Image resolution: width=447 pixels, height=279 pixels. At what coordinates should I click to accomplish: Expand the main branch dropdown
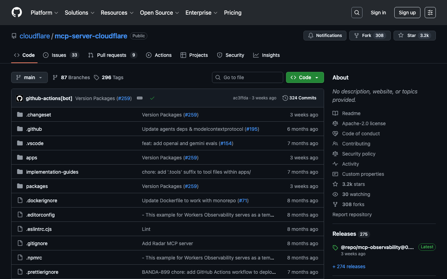coord(29,77)
